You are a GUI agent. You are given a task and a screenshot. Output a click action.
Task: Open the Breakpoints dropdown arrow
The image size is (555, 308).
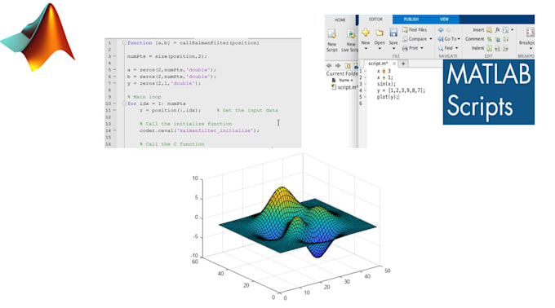[x=531, y=49]
